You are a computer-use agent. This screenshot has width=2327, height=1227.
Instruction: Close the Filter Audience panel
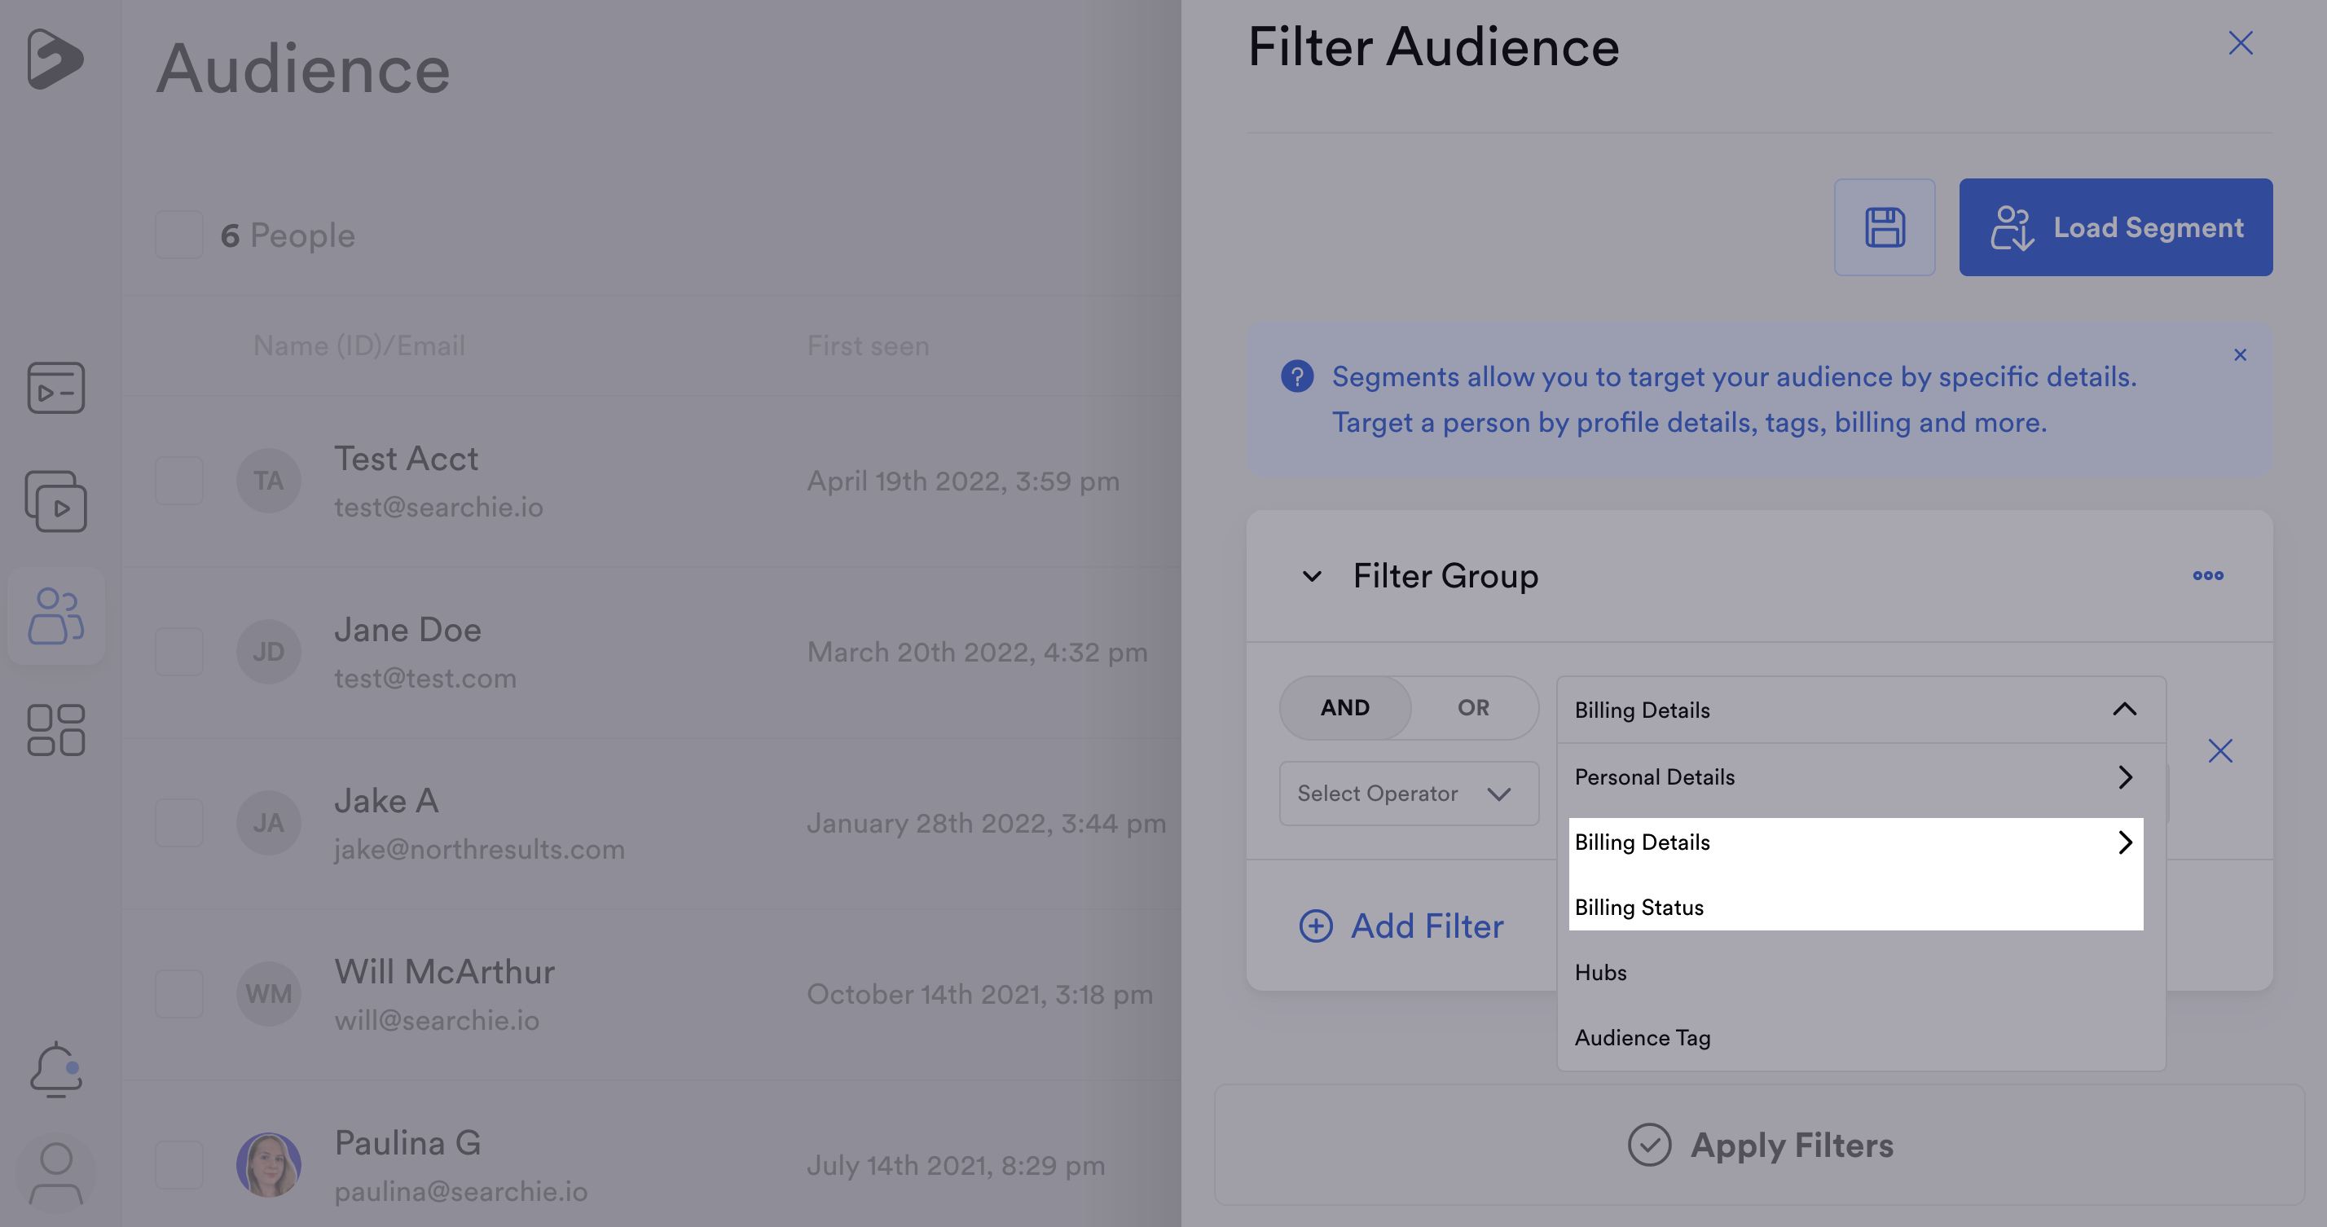[x=2241, y=43]
